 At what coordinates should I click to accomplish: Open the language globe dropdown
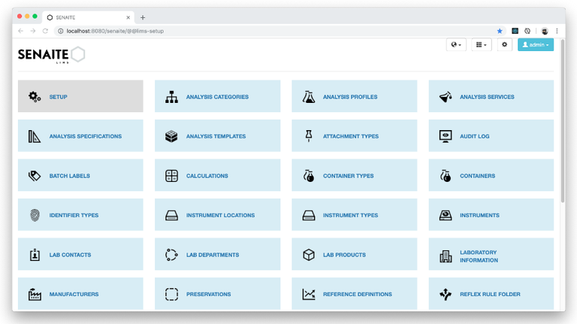pyautogui.click(x=456, y=44)
